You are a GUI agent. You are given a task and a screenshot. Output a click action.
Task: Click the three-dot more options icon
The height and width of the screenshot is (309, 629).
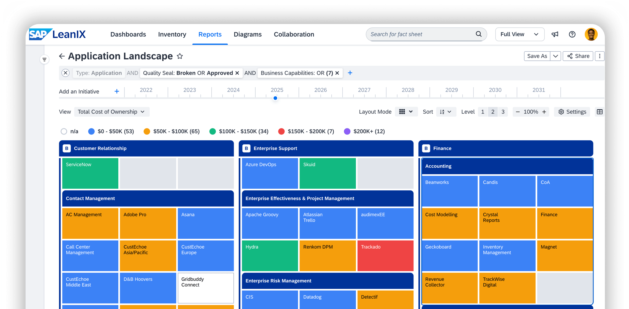click(600, 56)
